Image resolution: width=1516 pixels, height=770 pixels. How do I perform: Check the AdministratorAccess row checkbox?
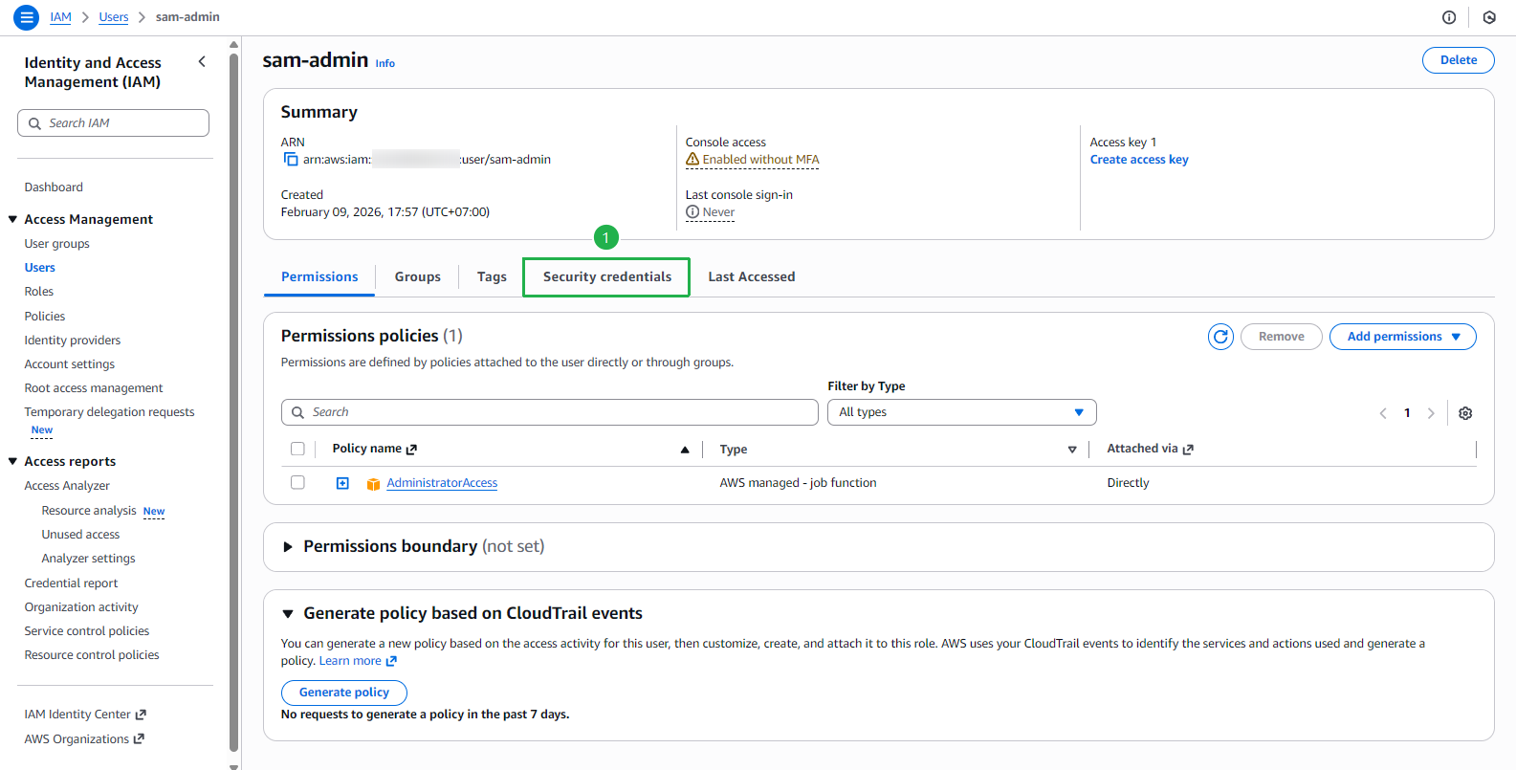[x=297, y=482]
